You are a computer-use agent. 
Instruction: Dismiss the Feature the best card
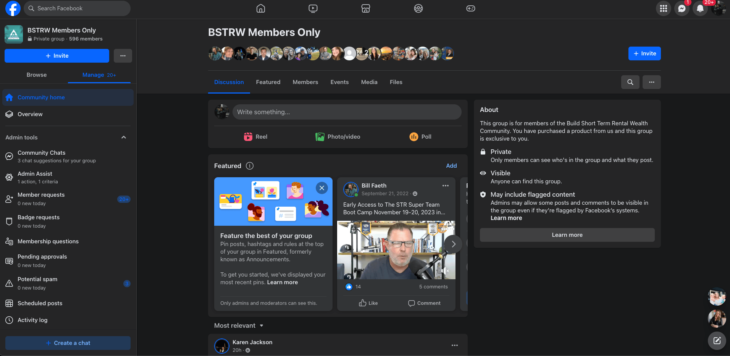pyautogui.click(x=322, y=188)
